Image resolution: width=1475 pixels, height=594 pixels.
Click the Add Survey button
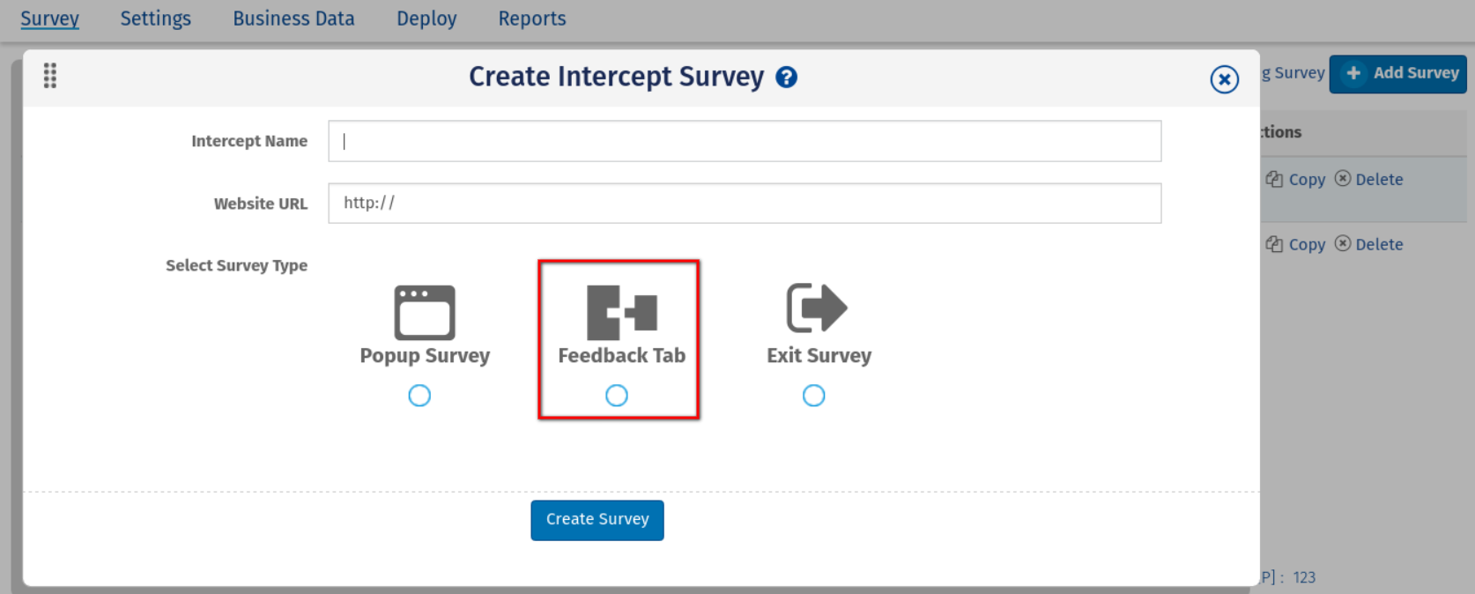click(1398, 73)
